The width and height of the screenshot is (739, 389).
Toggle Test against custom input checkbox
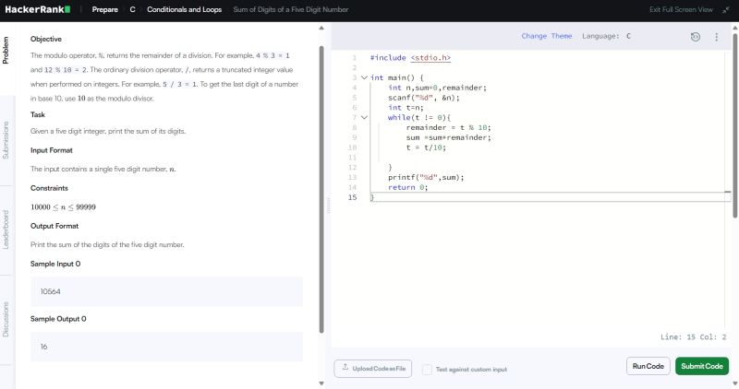(427, 370)
